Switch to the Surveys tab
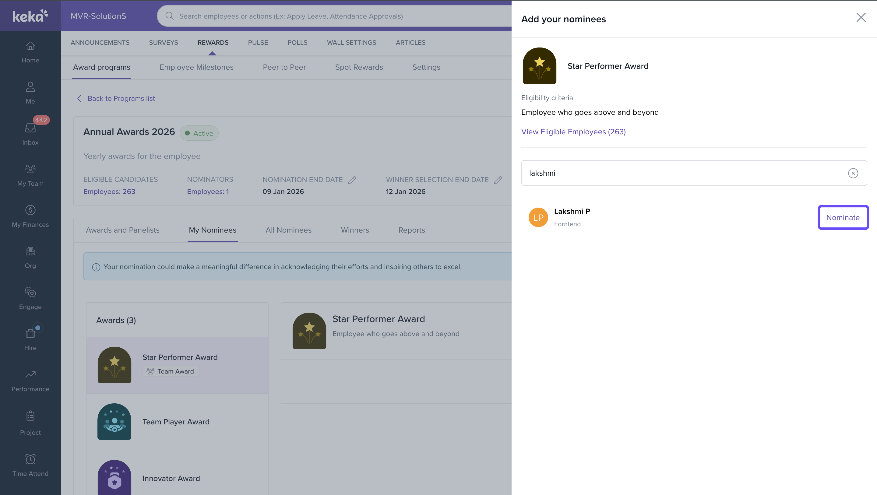This screenshot has height=495, width=877. tap(164, 43)
